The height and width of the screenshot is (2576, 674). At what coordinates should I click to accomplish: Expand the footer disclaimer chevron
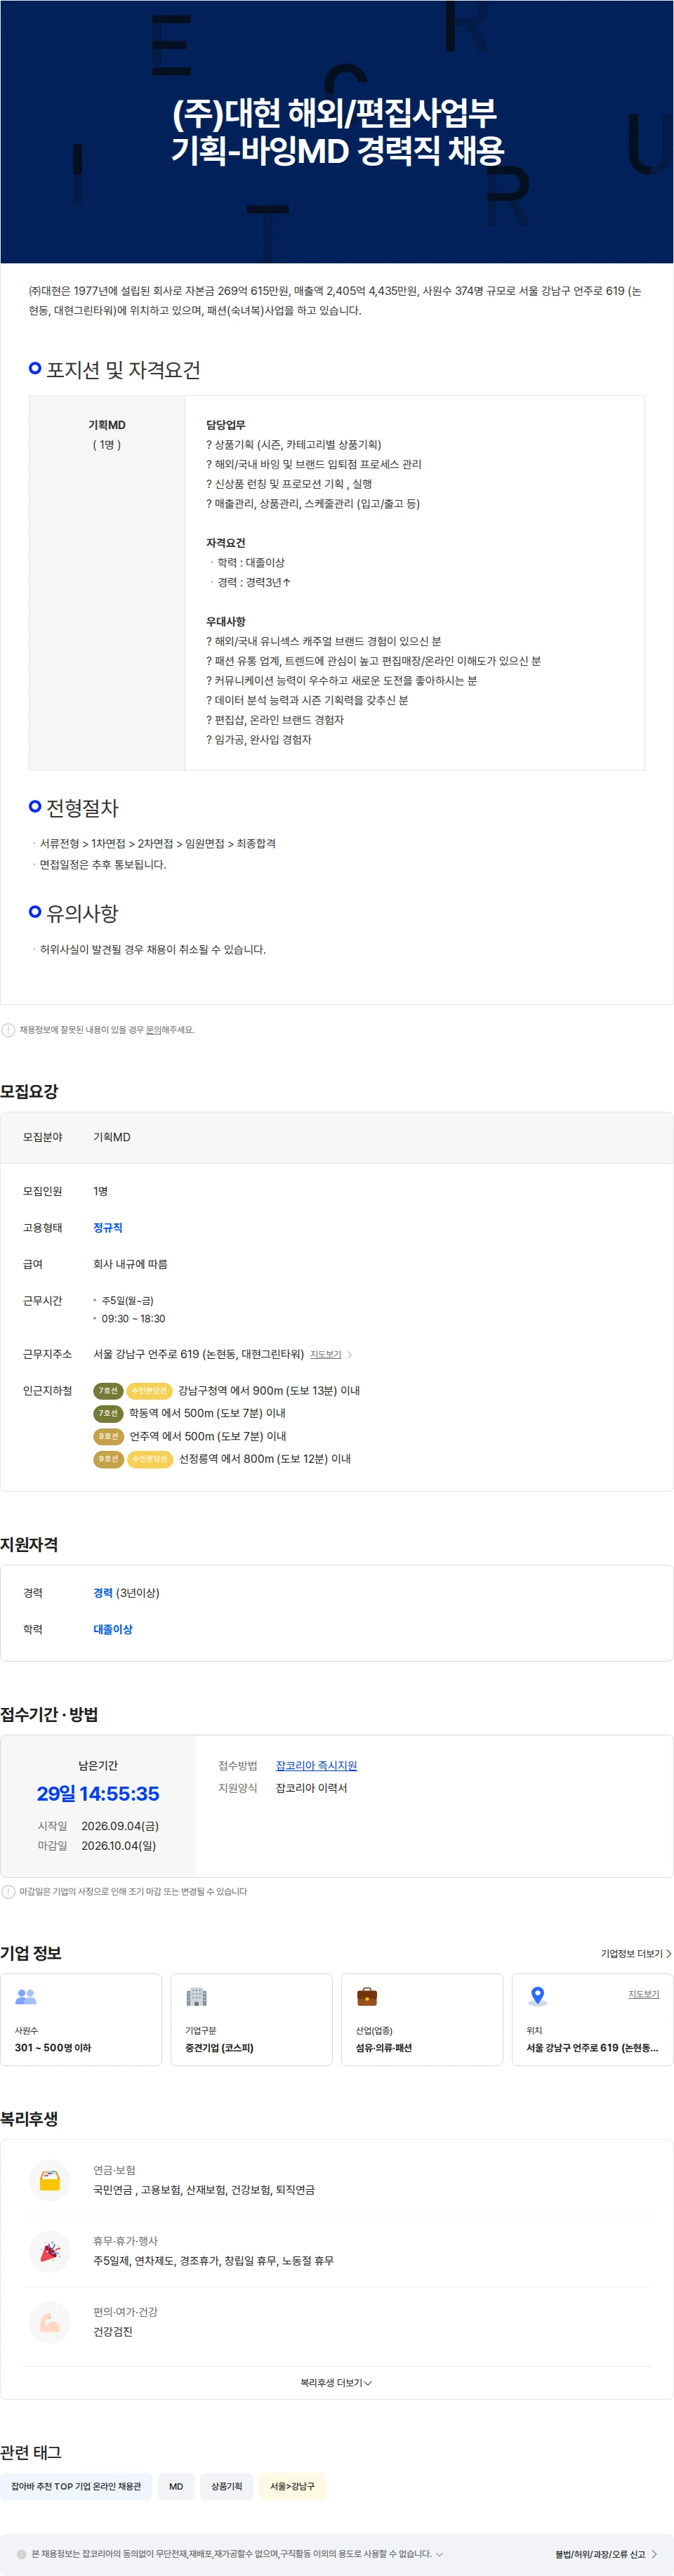(x=439, y=2554)
